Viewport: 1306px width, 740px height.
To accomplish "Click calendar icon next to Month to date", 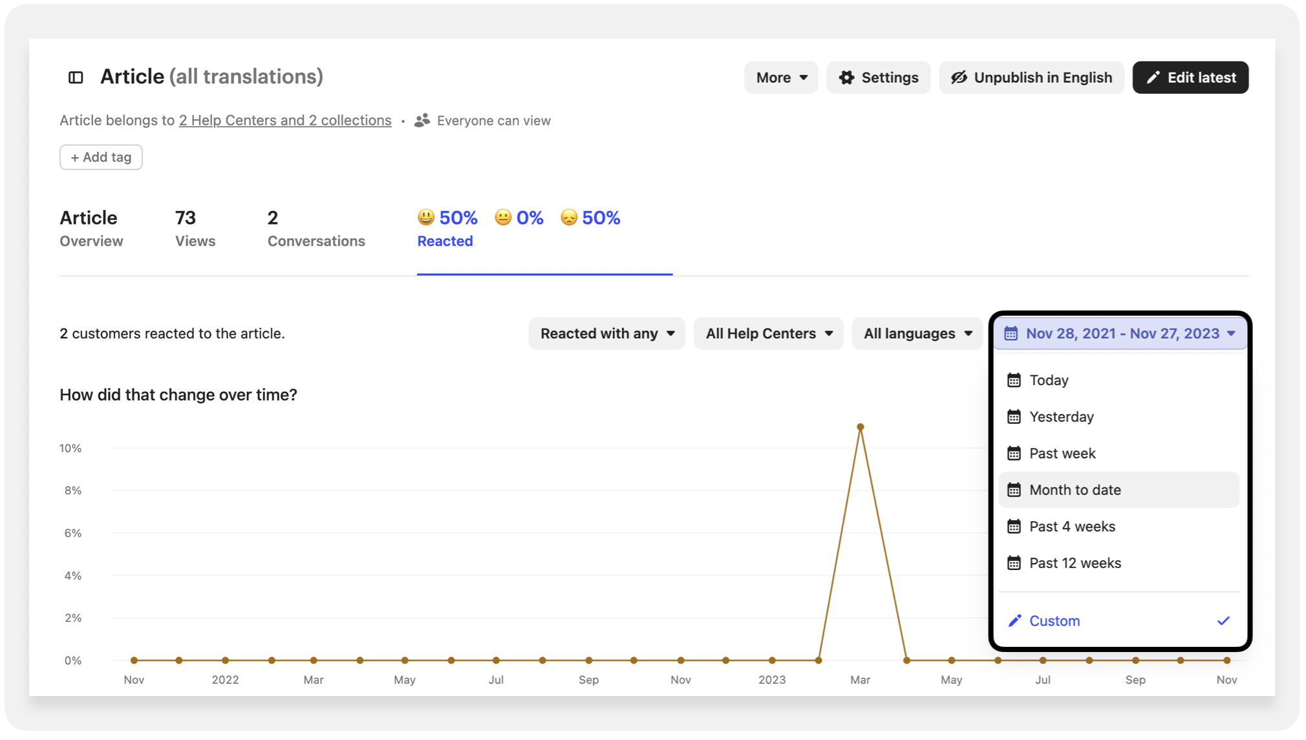I will (x=1014, y=490).
